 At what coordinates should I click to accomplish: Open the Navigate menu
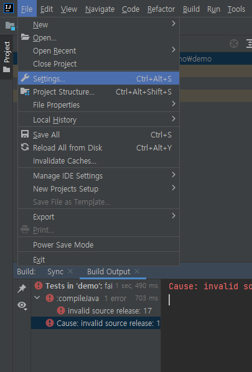pyautogui.click(x=100, y=9)
